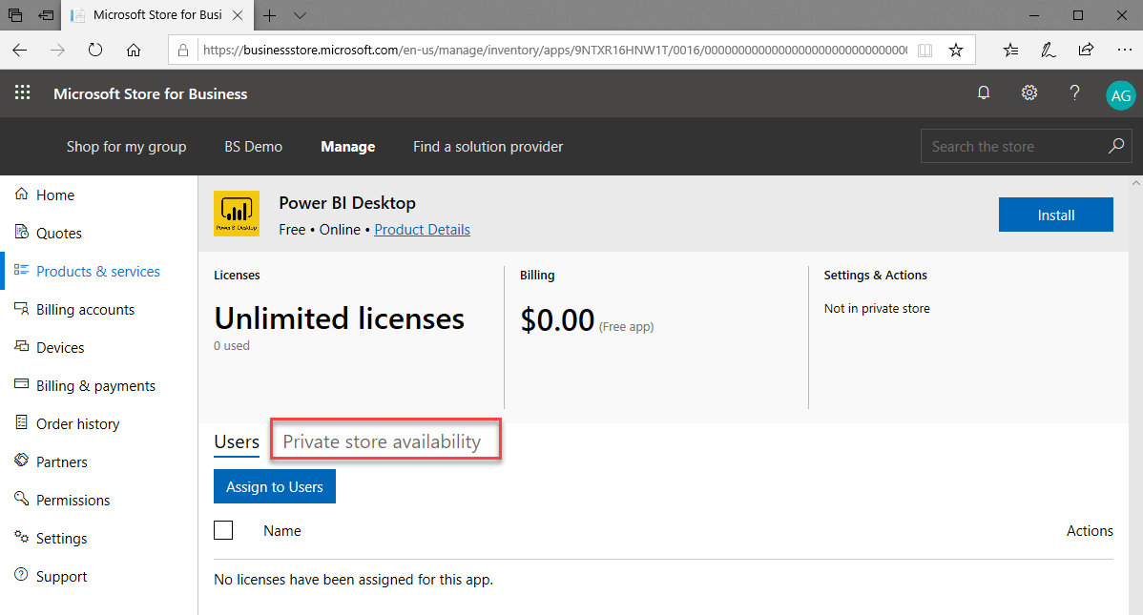Open Home in the sidebar

pyautogui.click(x=55, y=195)
